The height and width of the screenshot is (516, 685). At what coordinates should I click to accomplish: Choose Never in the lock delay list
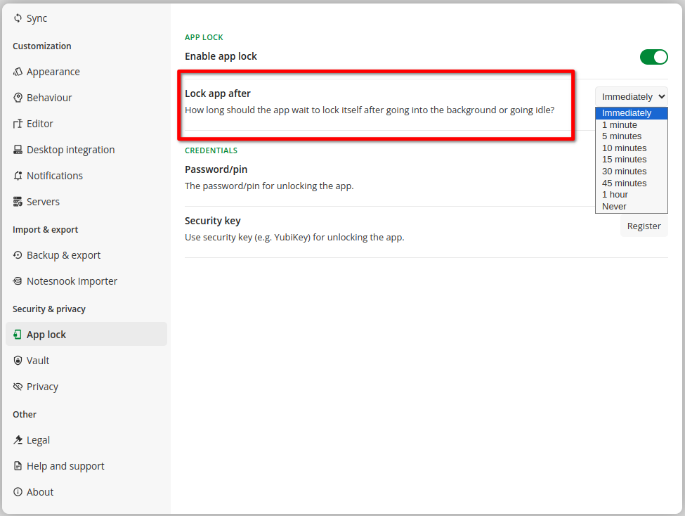click(614, 207)
